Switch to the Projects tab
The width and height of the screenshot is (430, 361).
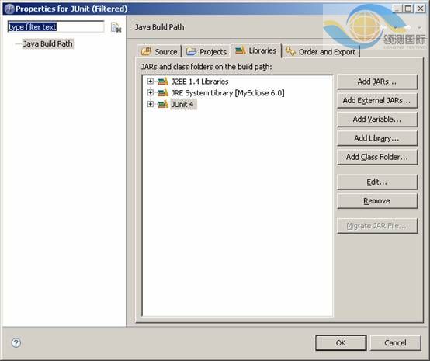click(206, 51)
